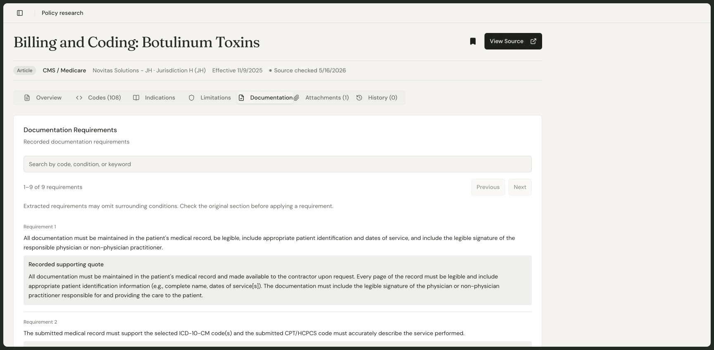Screen dimensions: 714x350
Task: Click the Documentation tab file-check icon
Action: coord(241,98)
